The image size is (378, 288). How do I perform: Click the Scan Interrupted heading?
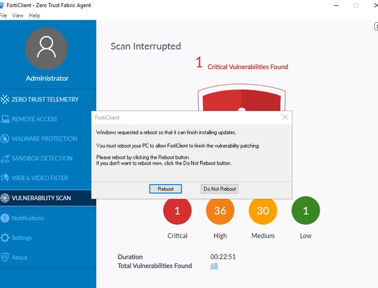[x=145, y=46]
